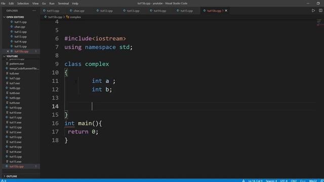Open Explorer more actions ellipsis

click(34, 11)
